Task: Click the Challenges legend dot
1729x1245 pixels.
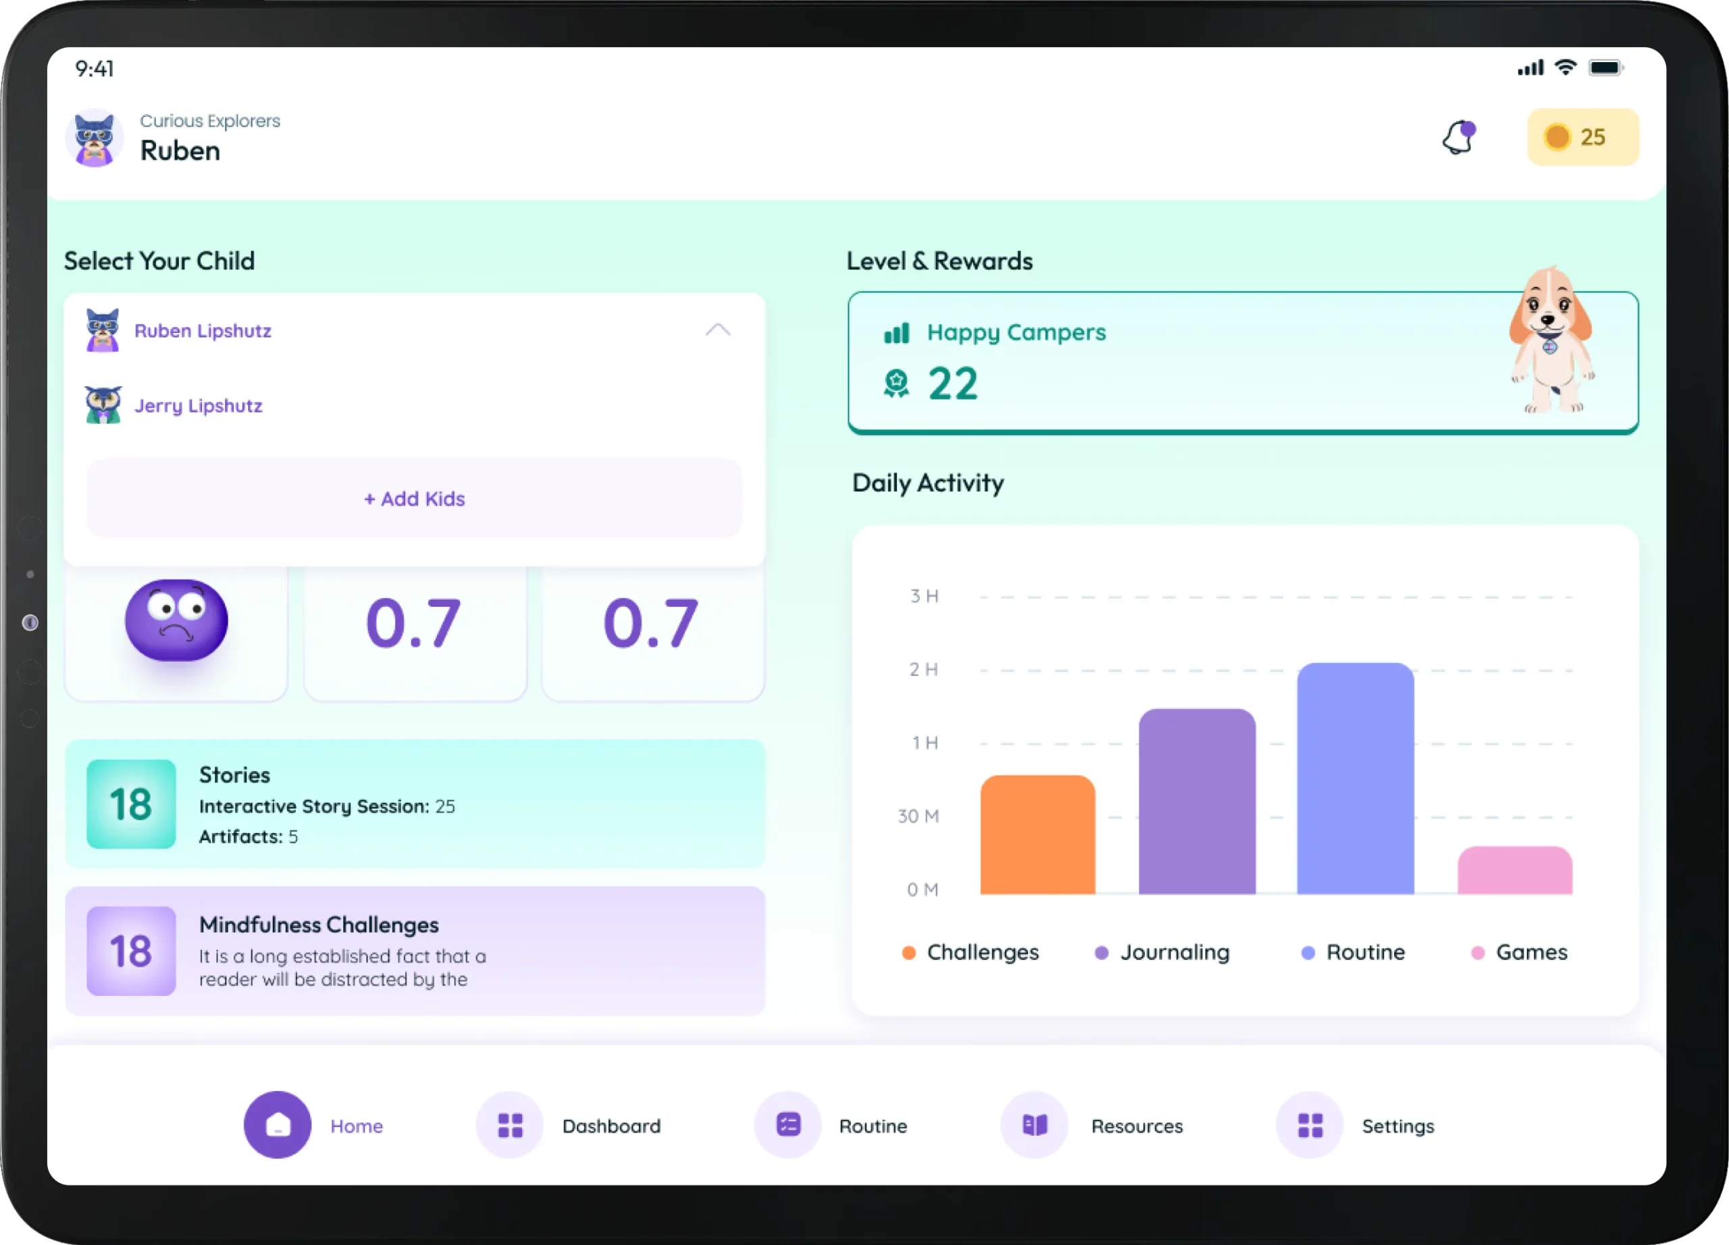Action: 908,953
